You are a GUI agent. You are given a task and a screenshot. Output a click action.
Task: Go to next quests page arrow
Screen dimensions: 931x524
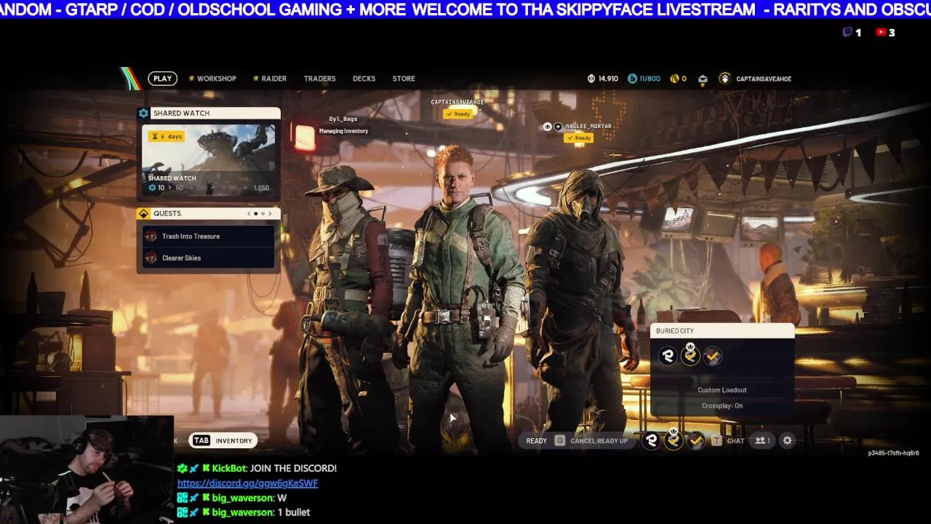(x=270, y=213)
